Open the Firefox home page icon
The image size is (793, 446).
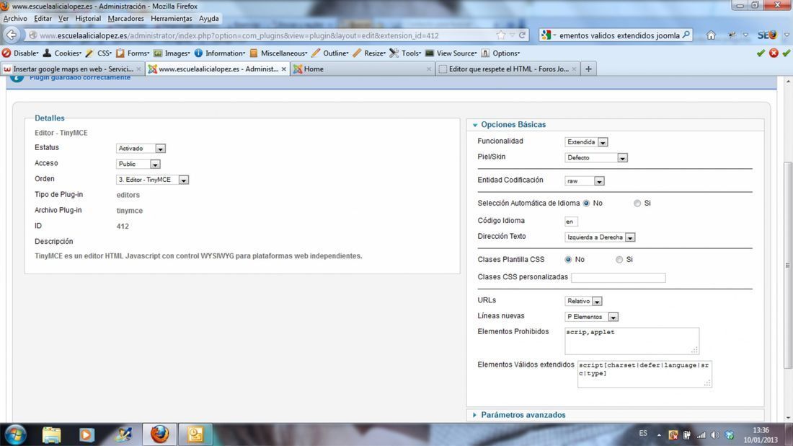711,35
